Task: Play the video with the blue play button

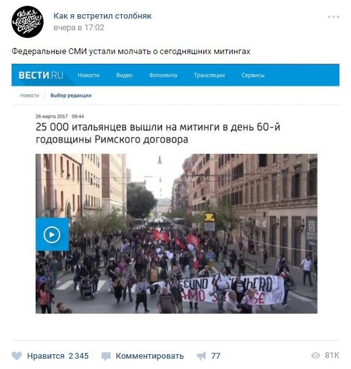Action: click(x=52, y=234)
